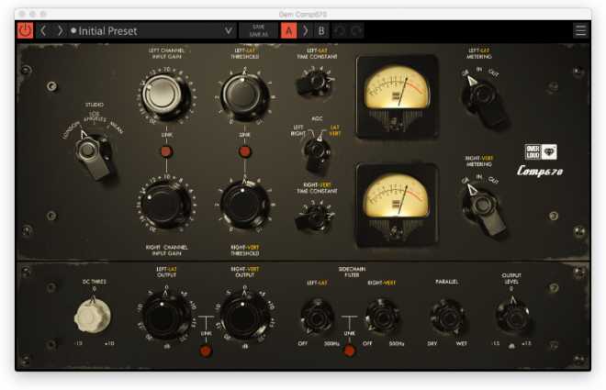Toggle the threshold Link button

point(244,151)
